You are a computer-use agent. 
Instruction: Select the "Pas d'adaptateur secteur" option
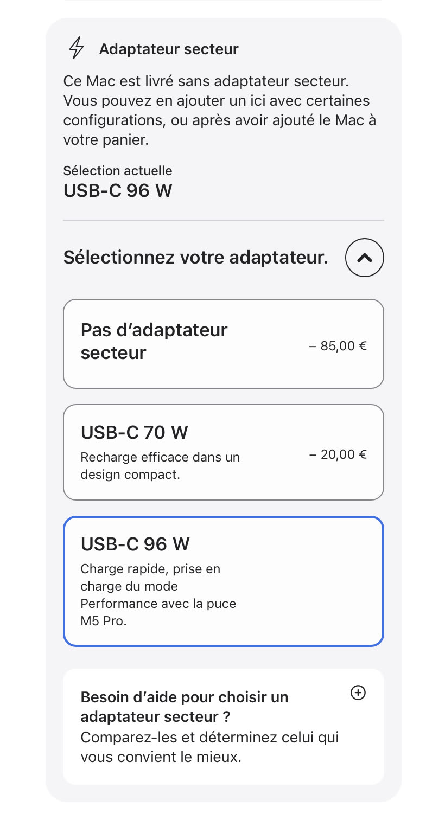tap(223, 344)
